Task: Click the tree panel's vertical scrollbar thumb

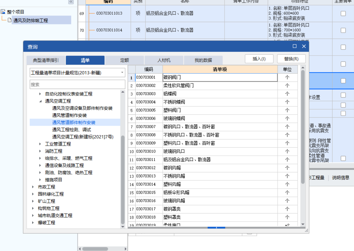Action: [123, 180]
